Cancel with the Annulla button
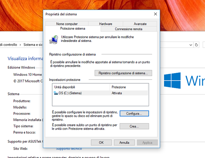The image size is (205, 158). tap(124, 142)
